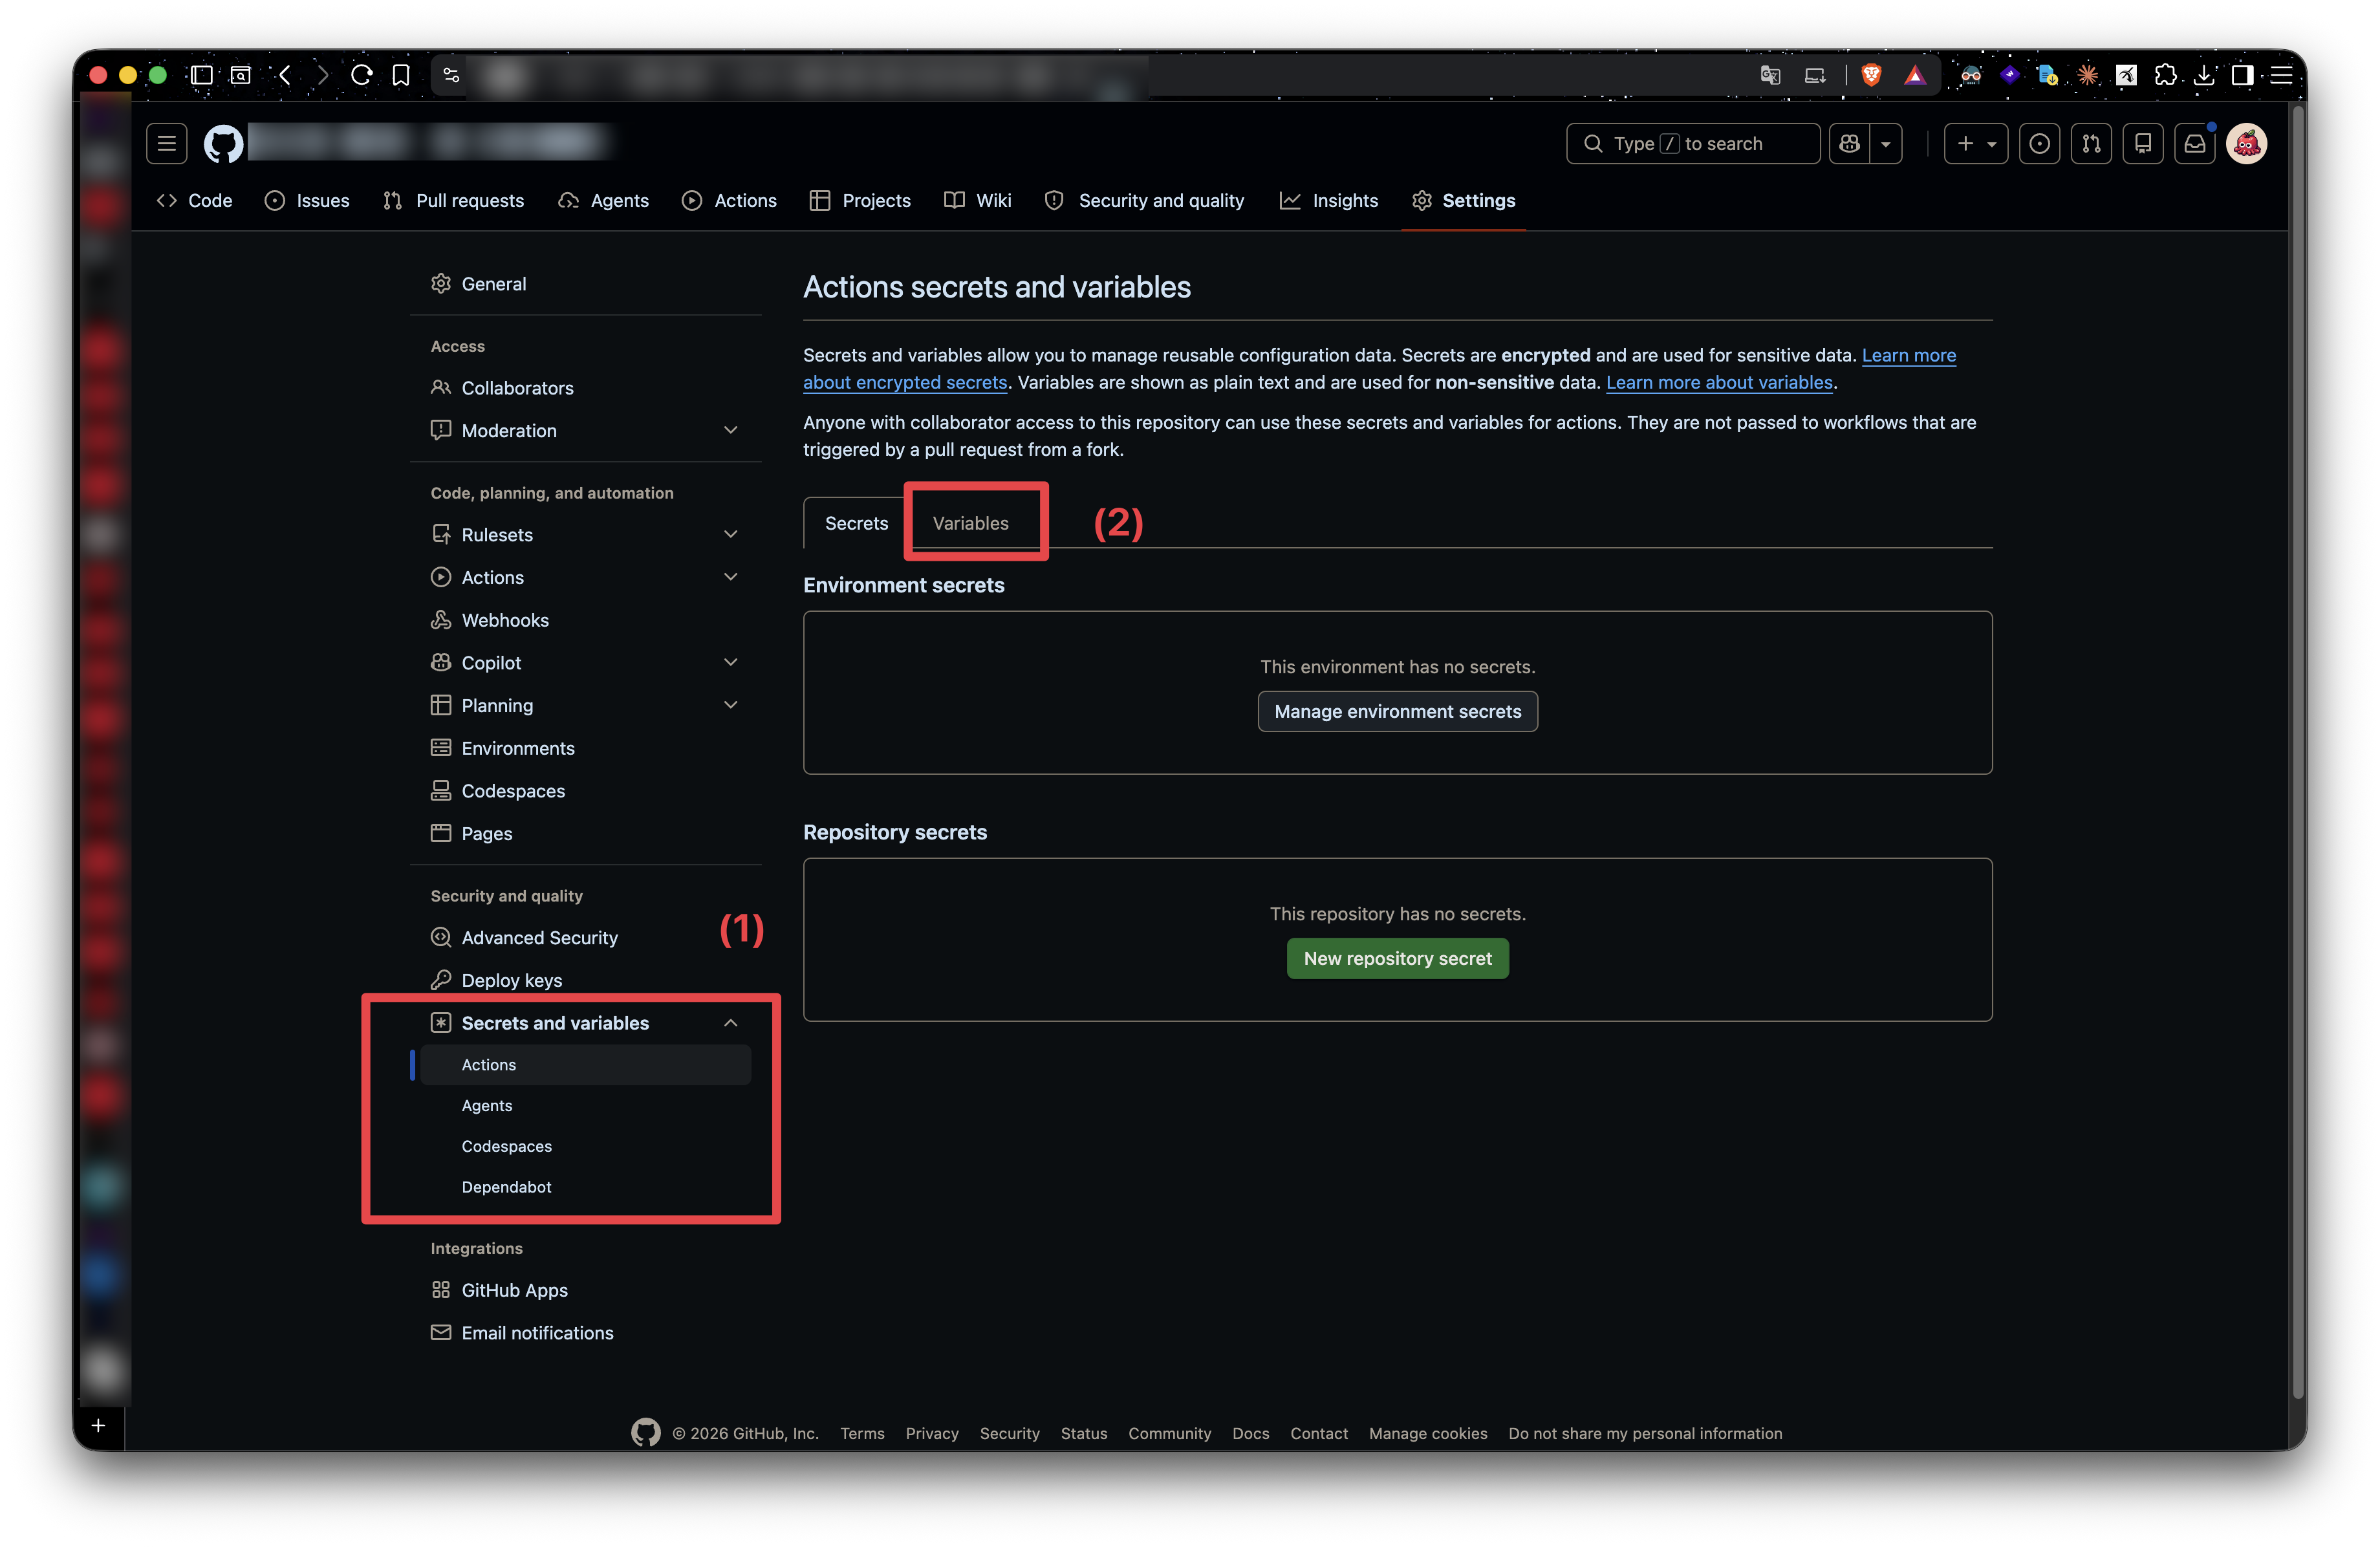Switch to the Agents repository tab
Image resolution: width=2380 pixels, height=1547 pixels.
(604, 201)
